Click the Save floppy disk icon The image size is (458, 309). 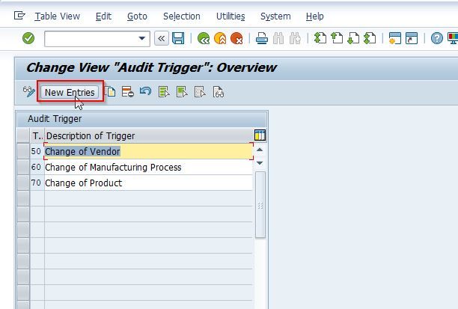[178, 38]
